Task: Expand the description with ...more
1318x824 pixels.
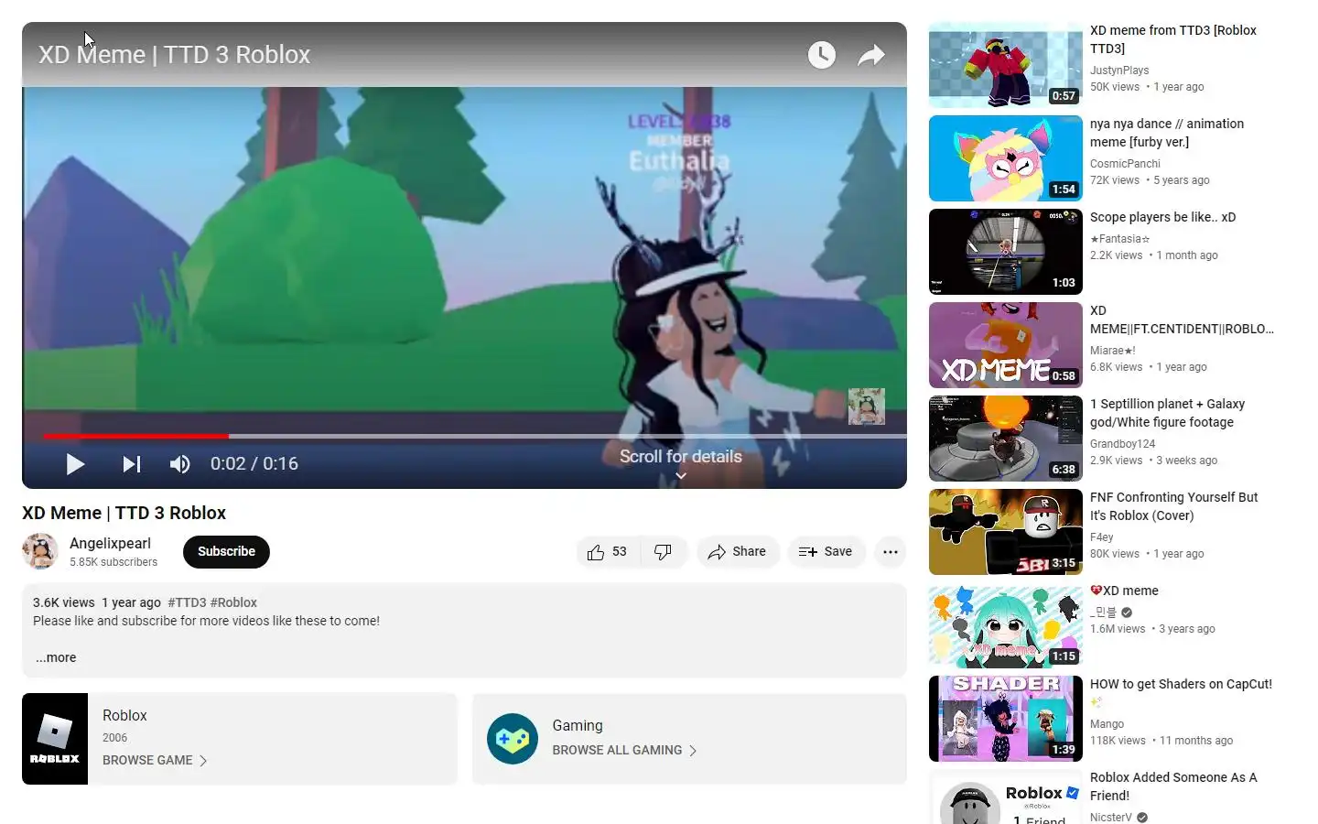Action: (x=56, y=657)
